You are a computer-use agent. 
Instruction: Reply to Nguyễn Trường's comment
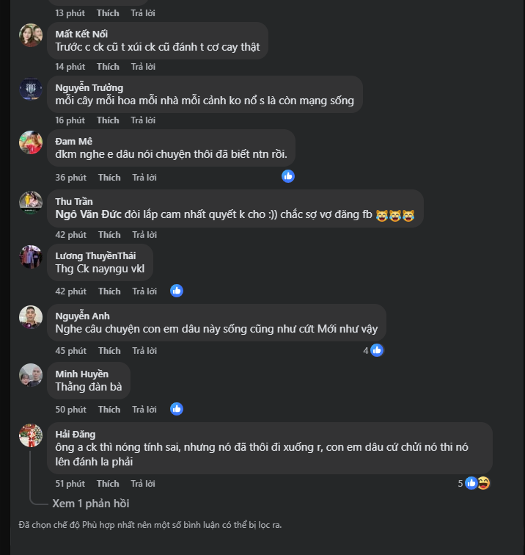pyautogui.click(x=143, y=120)
